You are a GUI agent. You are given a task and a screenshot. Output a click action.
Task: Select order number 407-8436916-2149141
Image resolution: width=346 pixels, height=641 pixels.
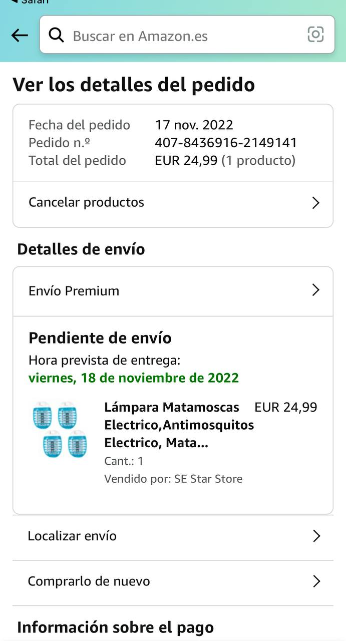[x=226, y=143]
